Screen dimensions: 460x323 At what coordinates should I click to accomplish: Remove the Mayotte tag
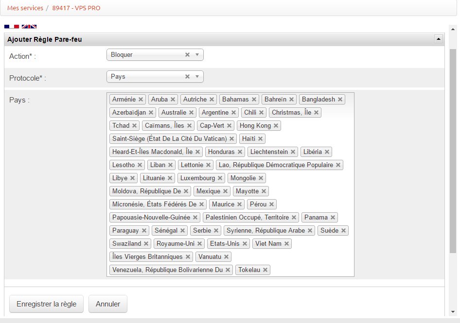pyautogui.click(x=264, y=191)
